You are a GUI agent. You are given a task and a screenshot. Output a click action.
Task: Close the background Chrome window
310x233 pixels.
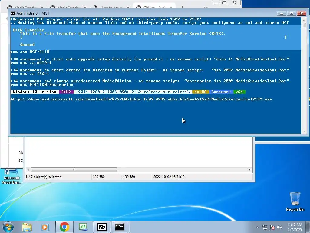pos(234,3)
